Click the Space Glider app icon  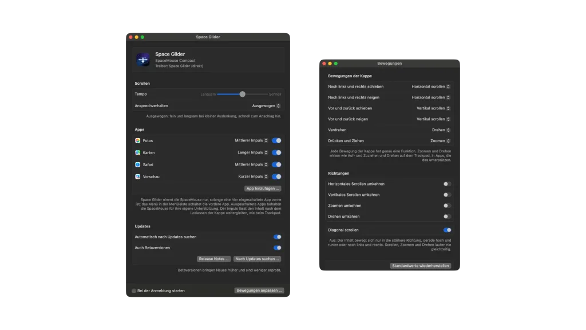[x=142, y=60]
